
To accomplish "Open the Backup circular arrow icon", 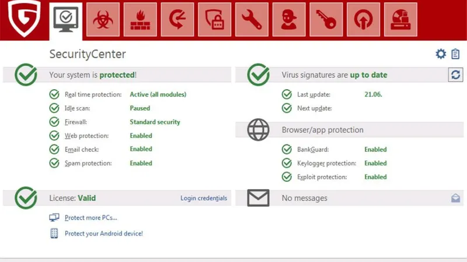I will pos(177,19).
